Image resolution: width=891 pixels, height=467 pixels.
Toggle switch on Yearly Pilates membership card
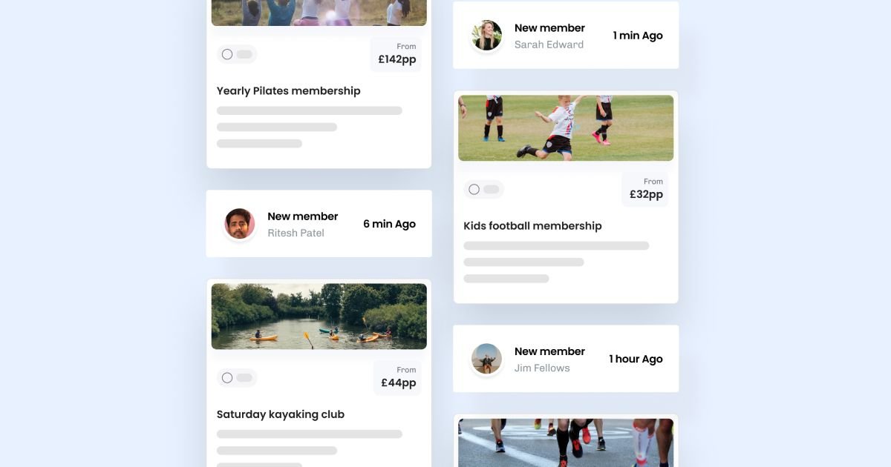237,54
